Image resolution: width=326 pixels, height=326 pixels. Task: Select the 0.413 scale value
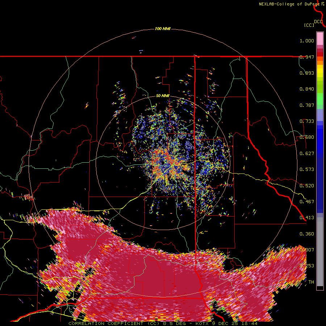[307, 218]
